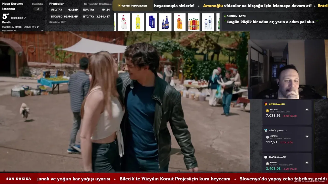Viewport: 328px width, 184px height.
Task: Click the 5° temperature reading
Action: [x=6, y=17]
